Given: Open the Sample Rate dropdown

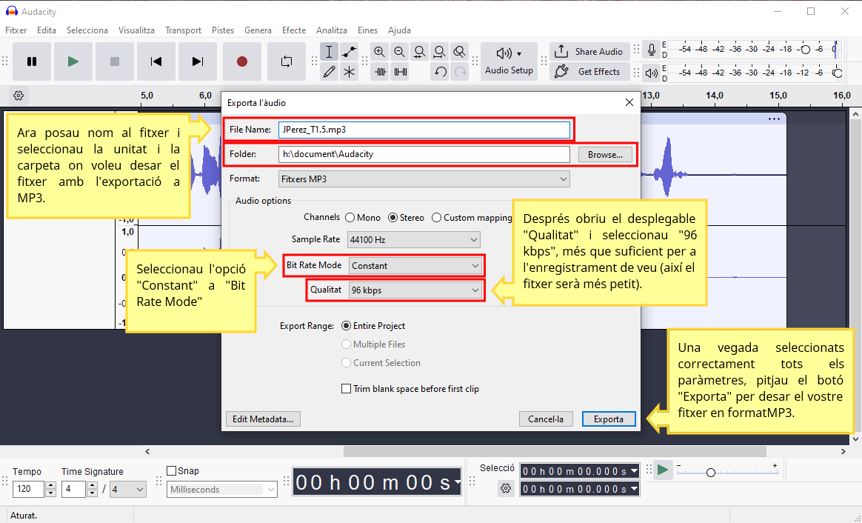Looking at the screenshot, I should 413,240.
